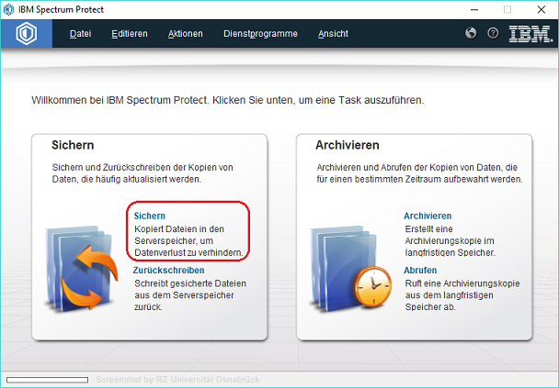Expand the Aktionen menu

[186, 34]
